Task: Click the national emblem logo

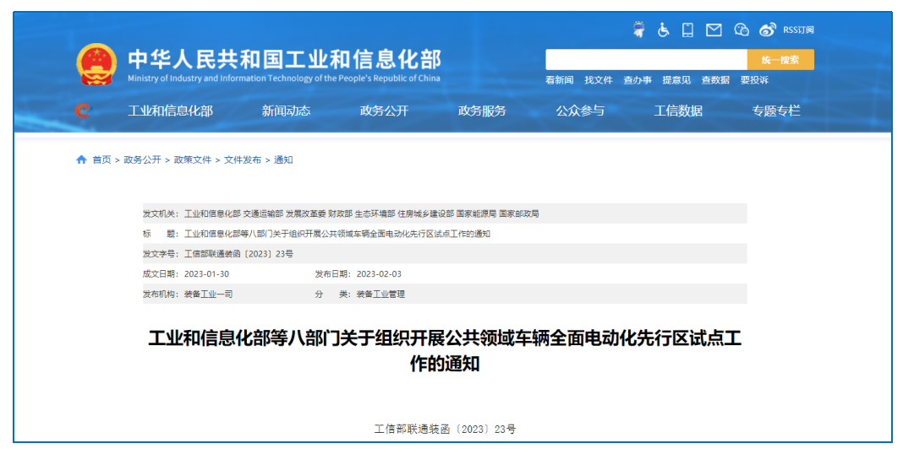Action: [96, 64]
